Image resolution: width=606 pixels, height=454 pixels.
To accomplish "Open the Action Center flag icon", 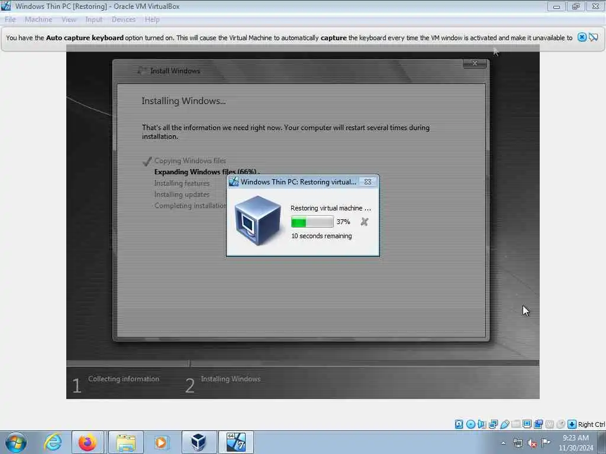I will 546,442.
